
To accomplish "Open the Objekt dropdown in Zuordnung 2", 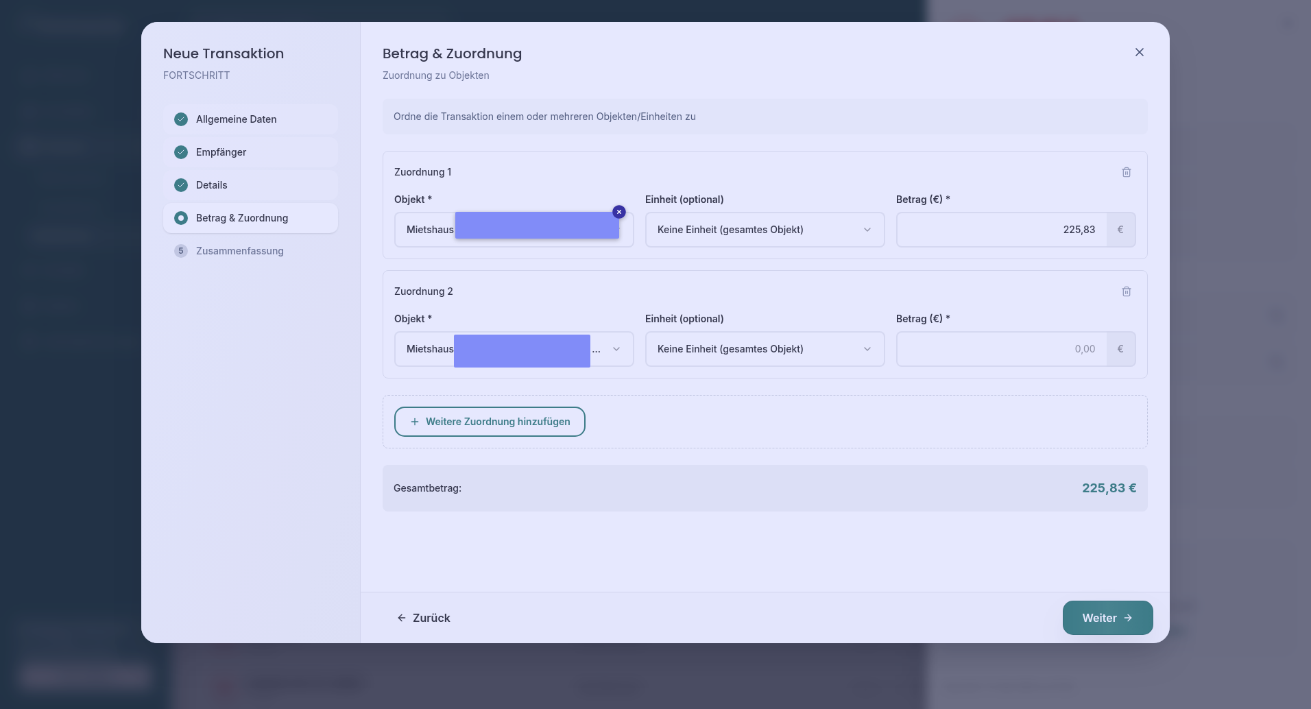I will click(514, 349).
